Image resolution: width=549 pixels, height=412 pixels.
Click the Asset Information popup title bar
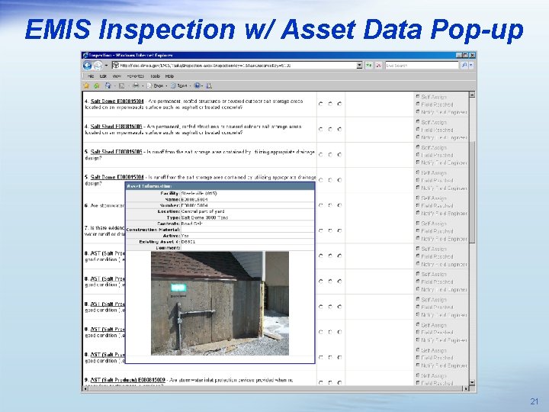[x=220, y=186]
